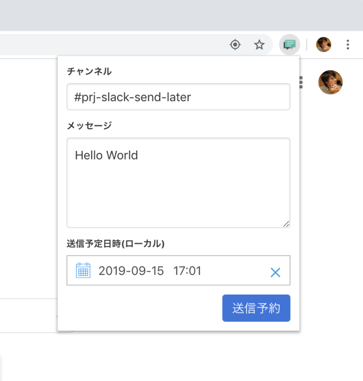Click the blue X to clear the scheduled datetime
363x381 pixels.
(x=276, y=272)
